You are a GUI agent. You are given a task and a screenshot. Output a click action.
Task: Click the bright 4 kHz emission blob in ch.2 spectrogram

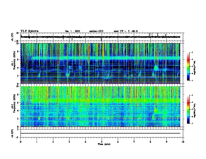coord(156,111)
